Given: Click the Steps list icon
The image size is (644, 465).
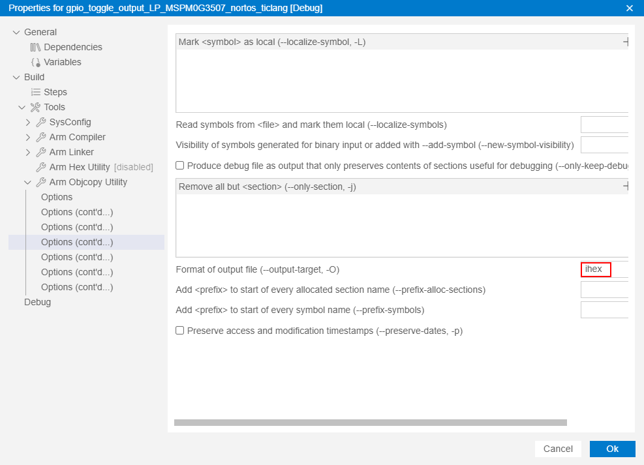Looking at the screenshot, I should [x=36, y=93].
